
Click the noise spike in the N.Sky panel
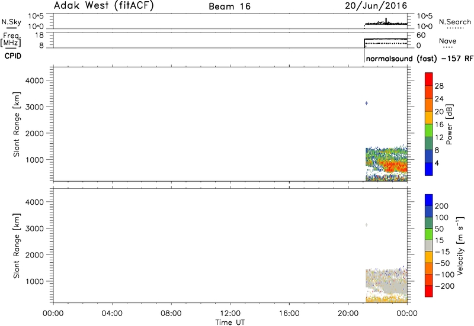coord(386,21)
